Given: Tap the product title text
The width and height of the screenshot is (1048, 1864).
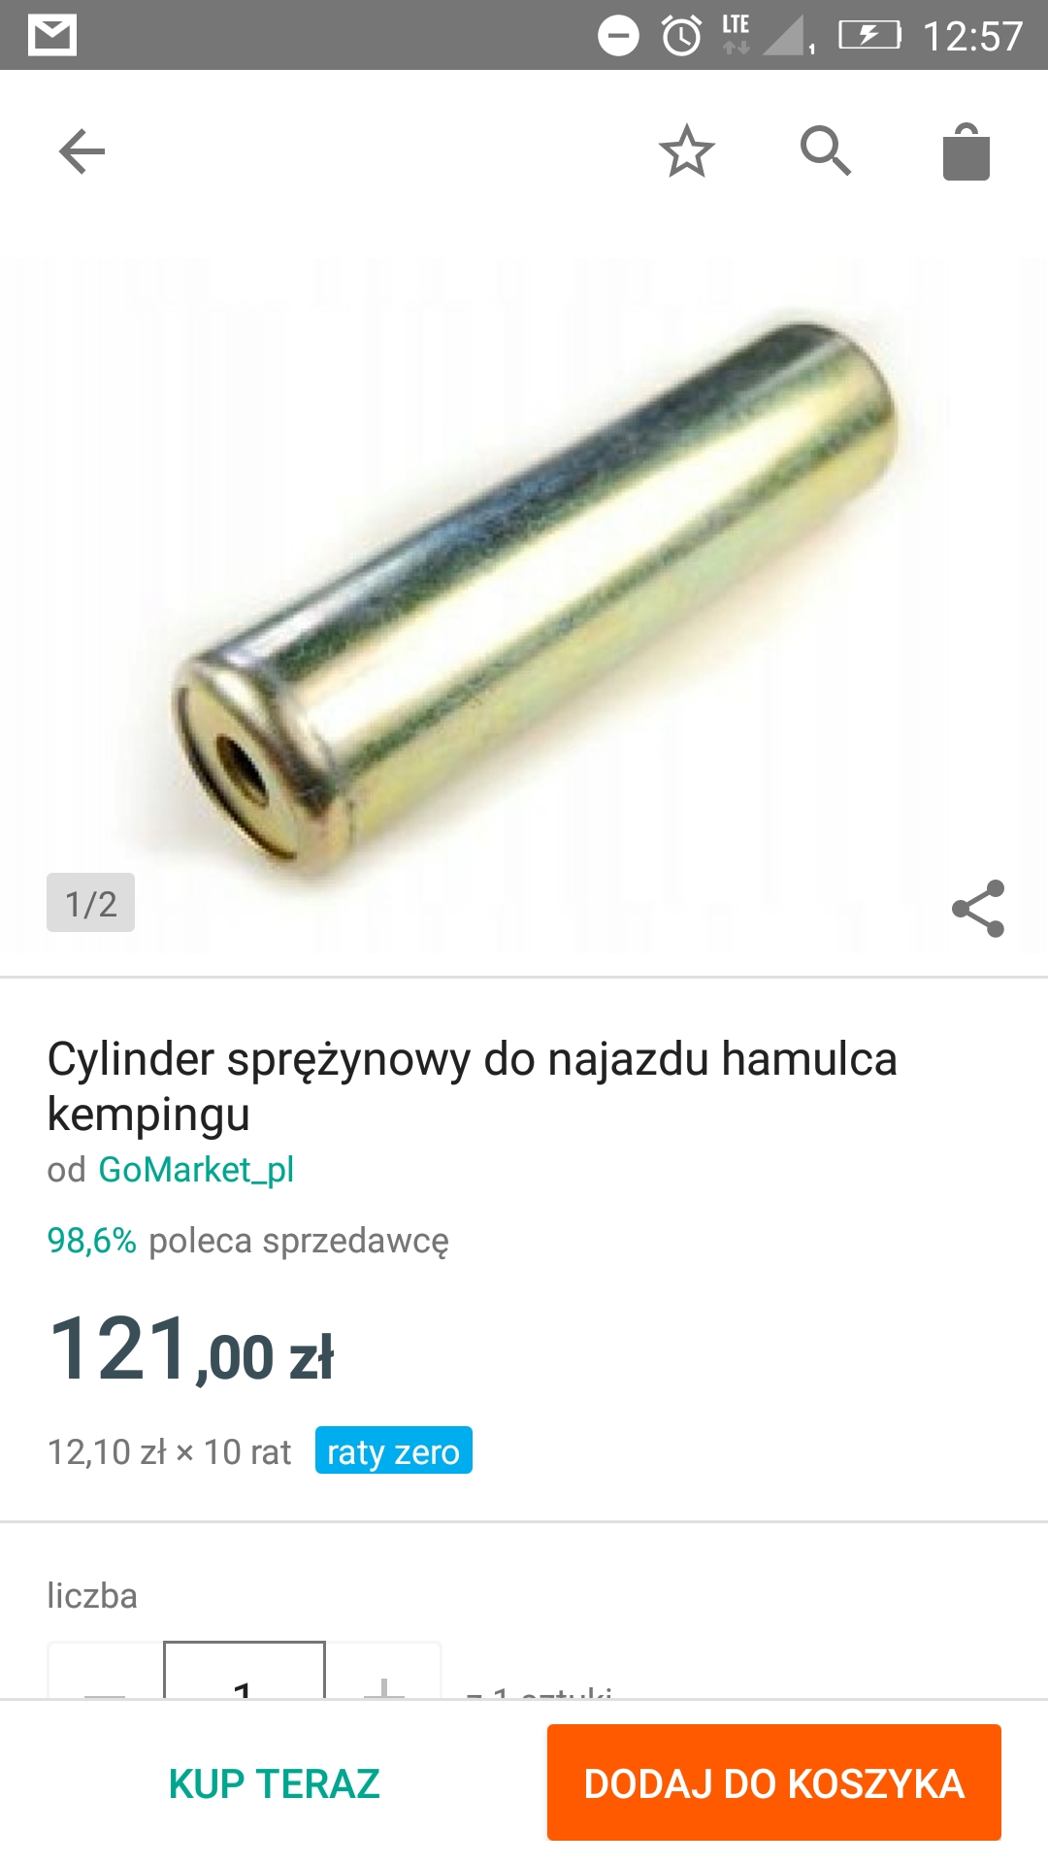Looking at the screenshot, I should pos(473,1086).
